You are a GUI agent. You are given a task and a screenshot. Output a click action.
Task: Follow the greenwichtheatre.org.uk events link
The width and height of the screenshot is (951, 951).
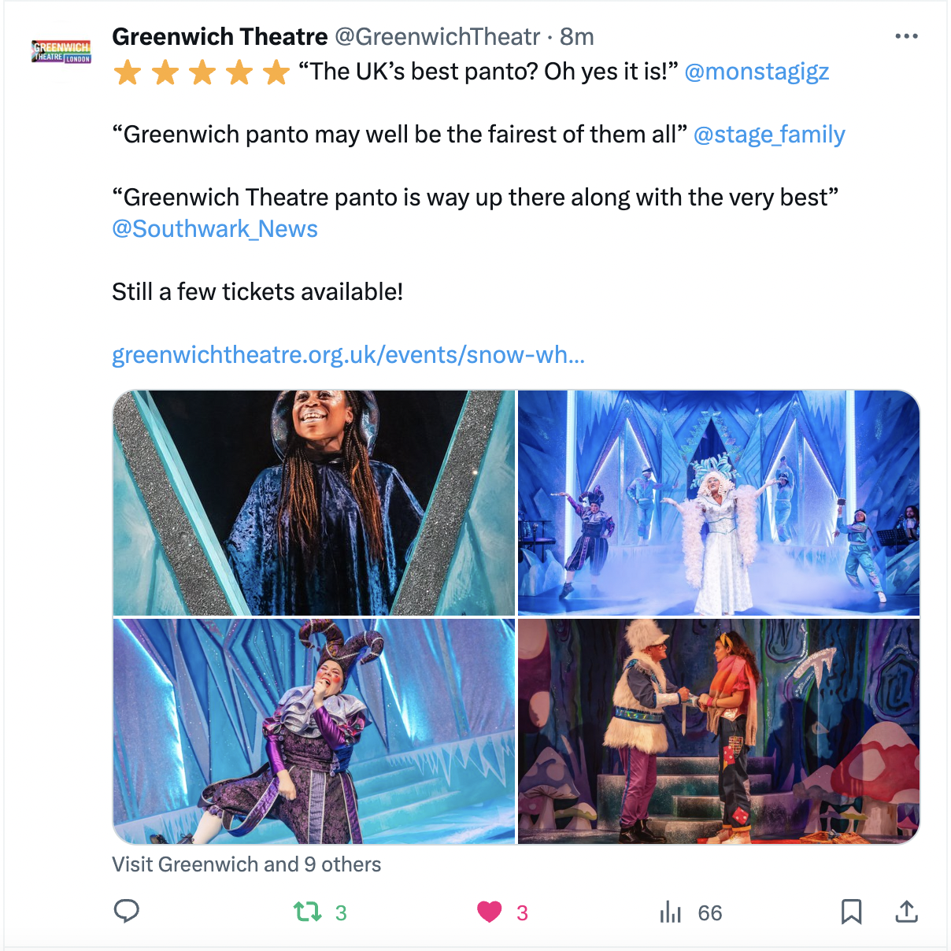(x=348, y=355)
